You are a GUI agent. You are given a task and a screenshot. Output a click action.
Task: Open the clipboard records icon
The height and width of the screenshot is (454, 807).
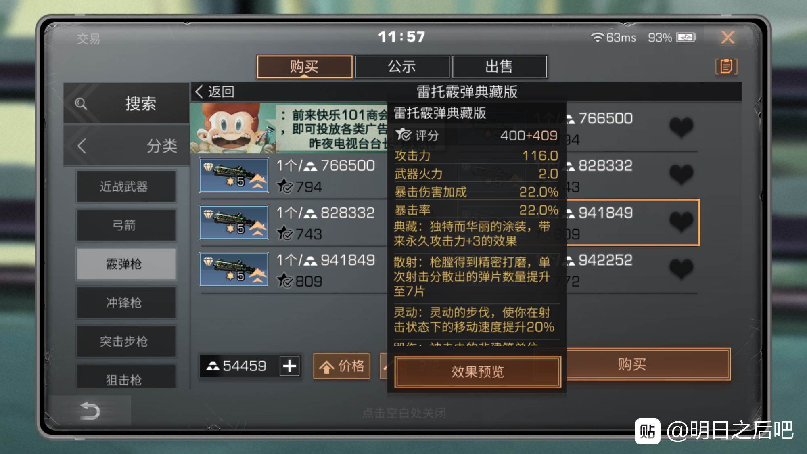coord(726,66)
